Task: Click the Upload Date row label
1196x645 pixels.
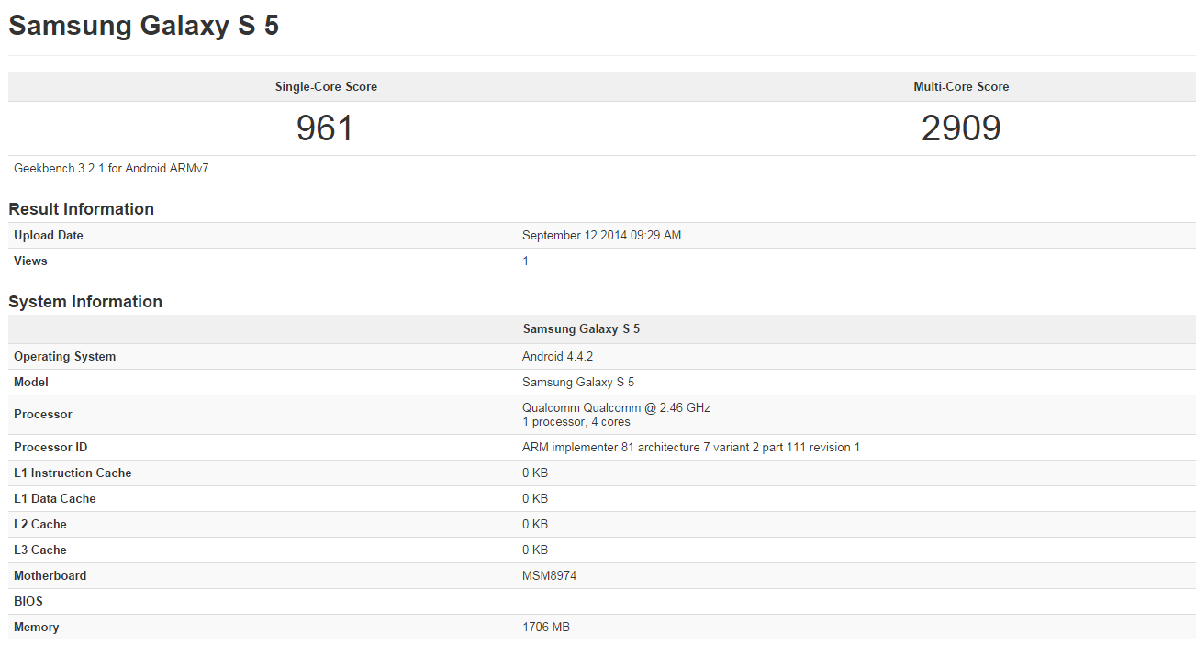Action: point(49,236)
